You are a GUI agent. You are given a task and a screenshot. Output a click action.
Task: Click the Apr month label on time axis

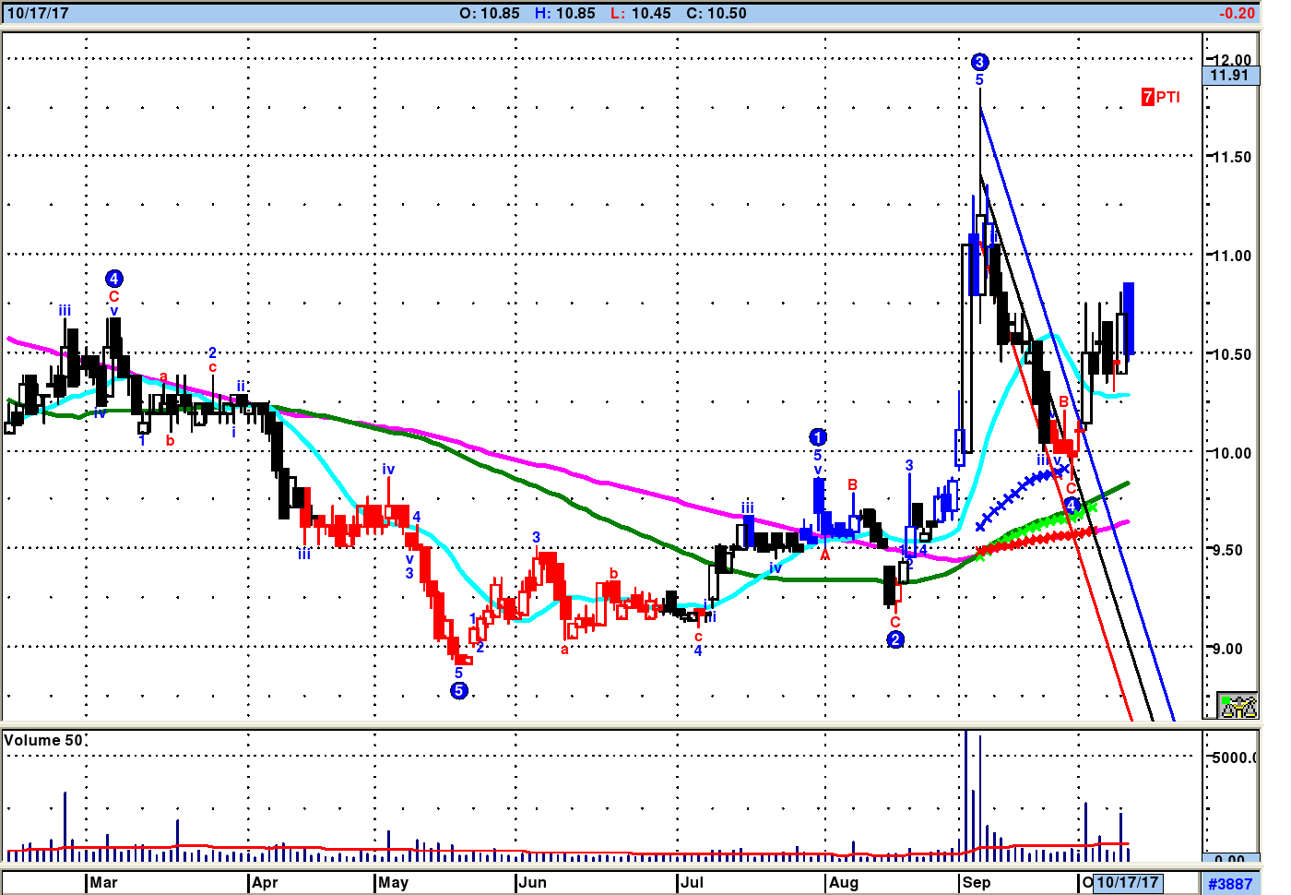tap(265, 882)
